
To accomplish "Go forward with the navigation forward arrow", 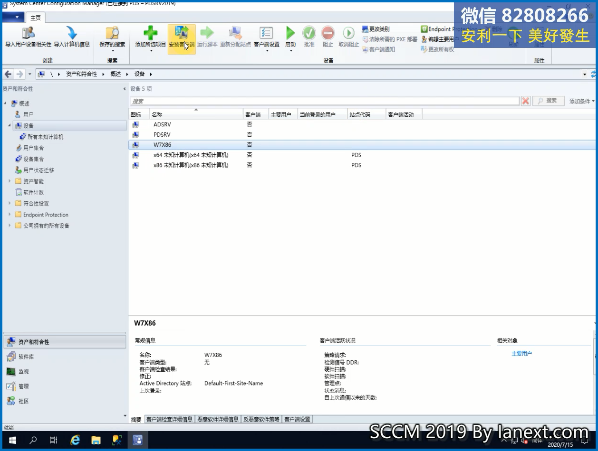I will tap(19, 74).
